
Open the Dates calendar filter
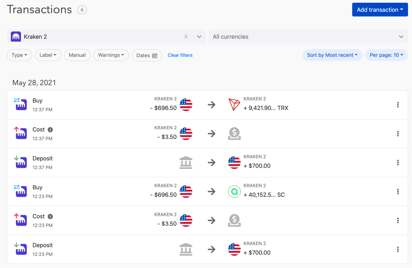[147, 55]
